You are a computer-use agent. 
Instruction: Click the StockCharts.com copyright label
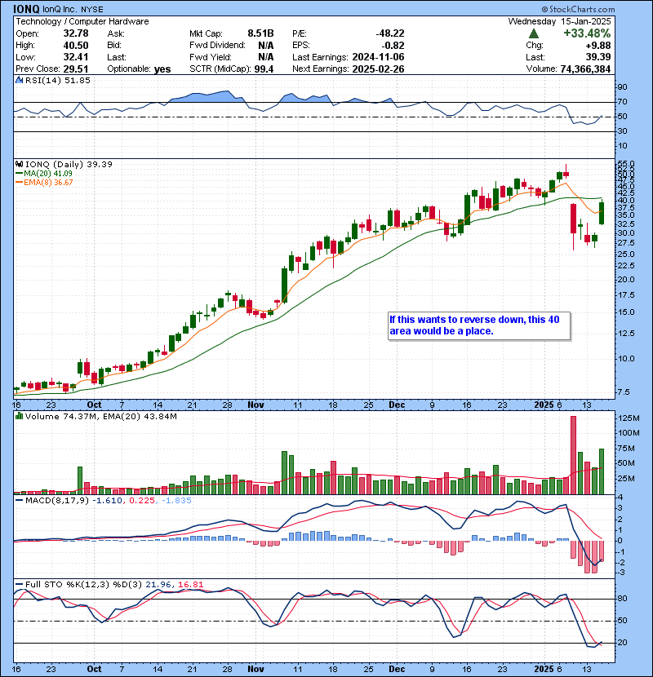tap(578, 9)
